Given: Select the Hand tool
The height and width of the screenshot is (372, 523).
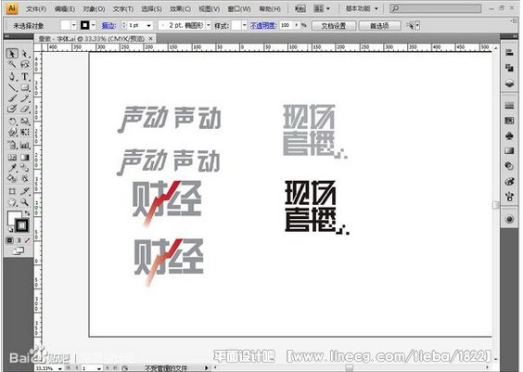Looking at the screenshot, I should 12,202.
